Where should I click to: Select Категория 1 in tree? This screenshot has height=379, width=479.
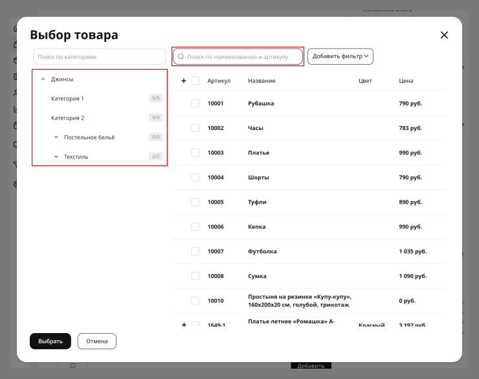pos(67,98)
